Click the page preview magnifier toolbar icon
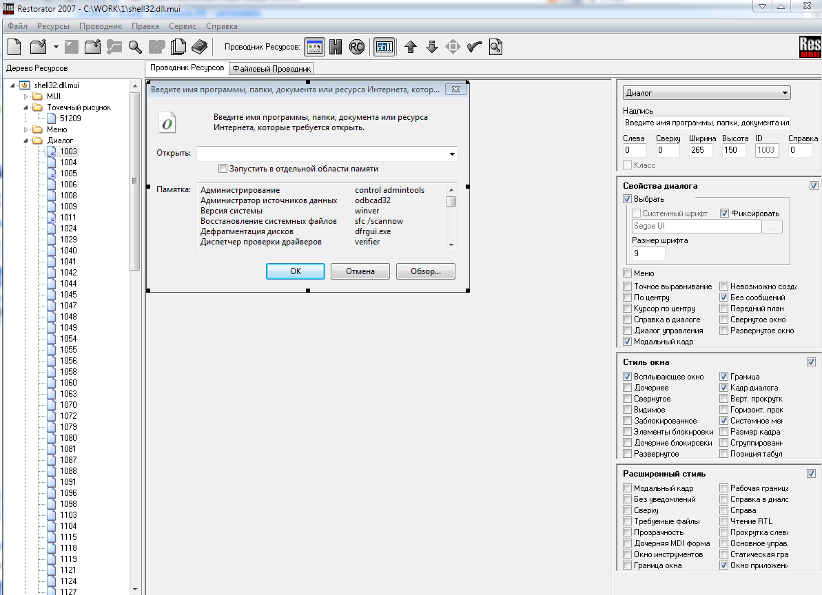 pos(496,47)
